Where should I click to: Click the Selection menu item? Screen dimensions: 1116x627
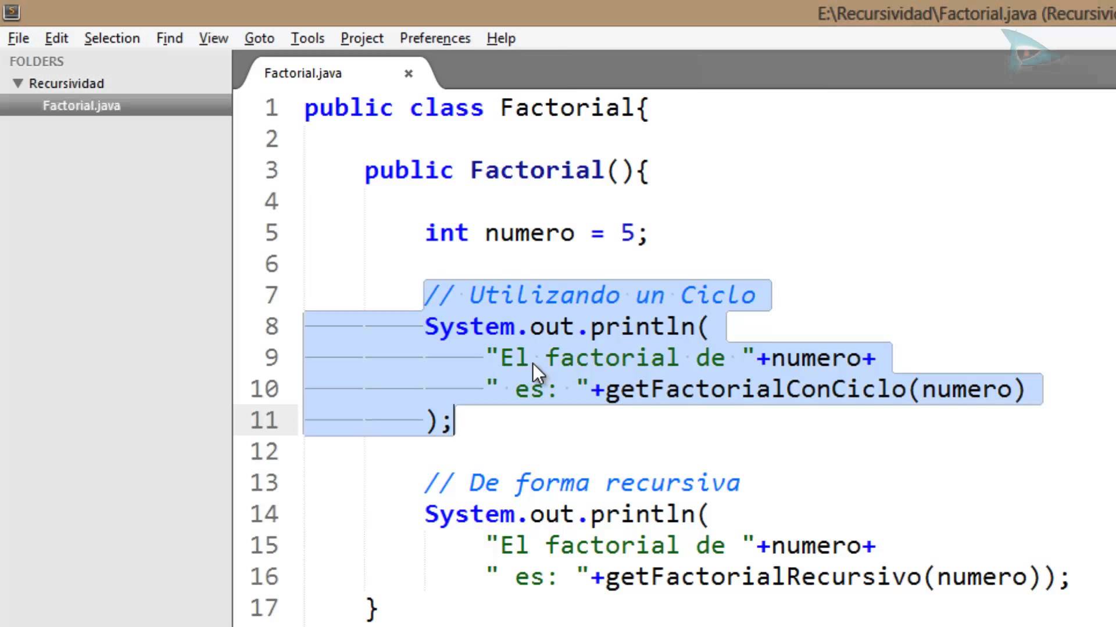tap(112, 38)
